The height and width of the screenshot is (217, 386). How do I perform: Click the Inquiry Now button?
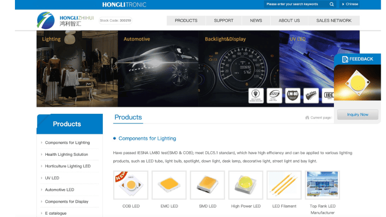358,115
